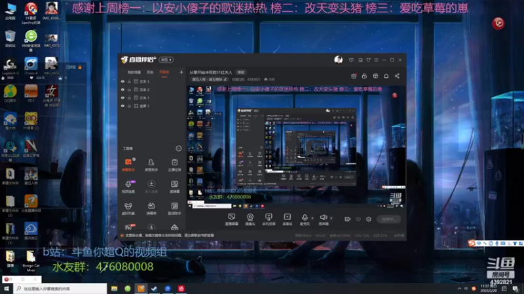Show hidden system tray icons chevron
This screenshot has height=294, width=524.
tap(459, 289)
